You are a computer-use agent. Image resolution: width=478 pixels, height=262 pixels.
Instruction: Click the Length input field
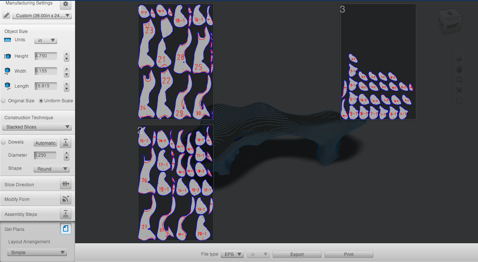tap(46, 86)
